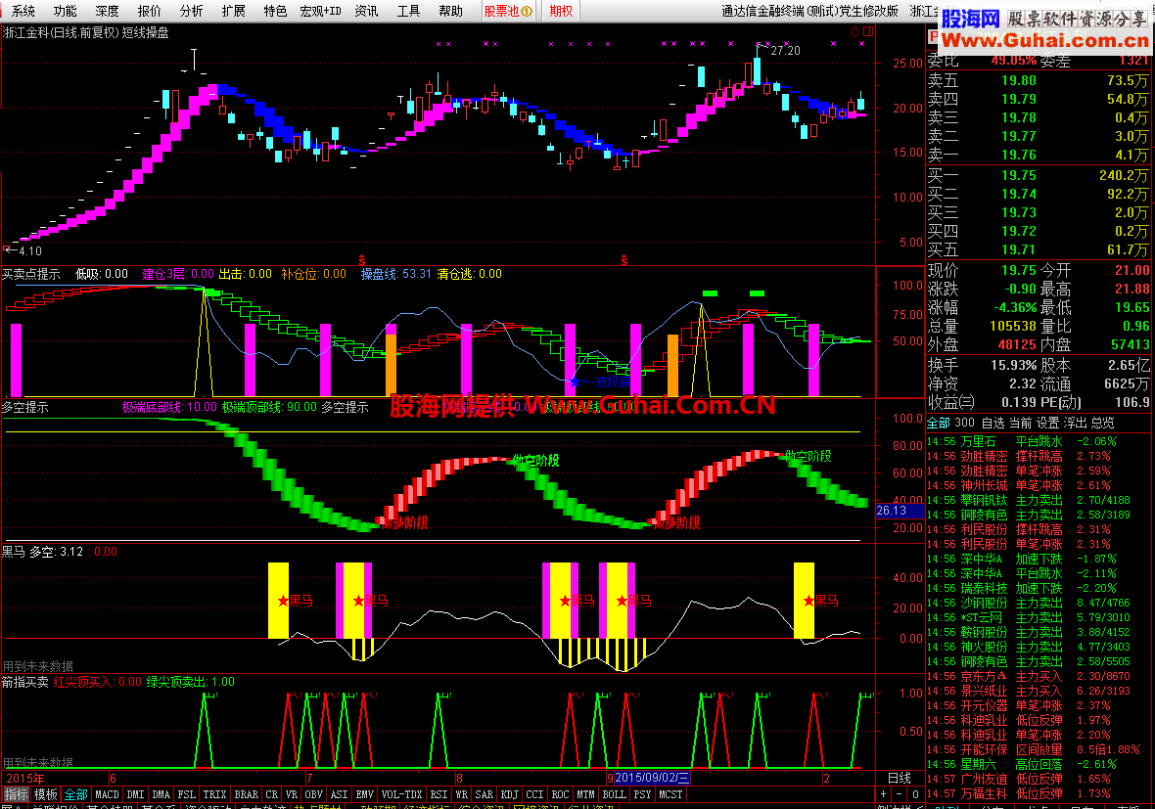Select the VOL-TDX indicator
Screen dimensions: 1155x809
[x=401, y=794]
